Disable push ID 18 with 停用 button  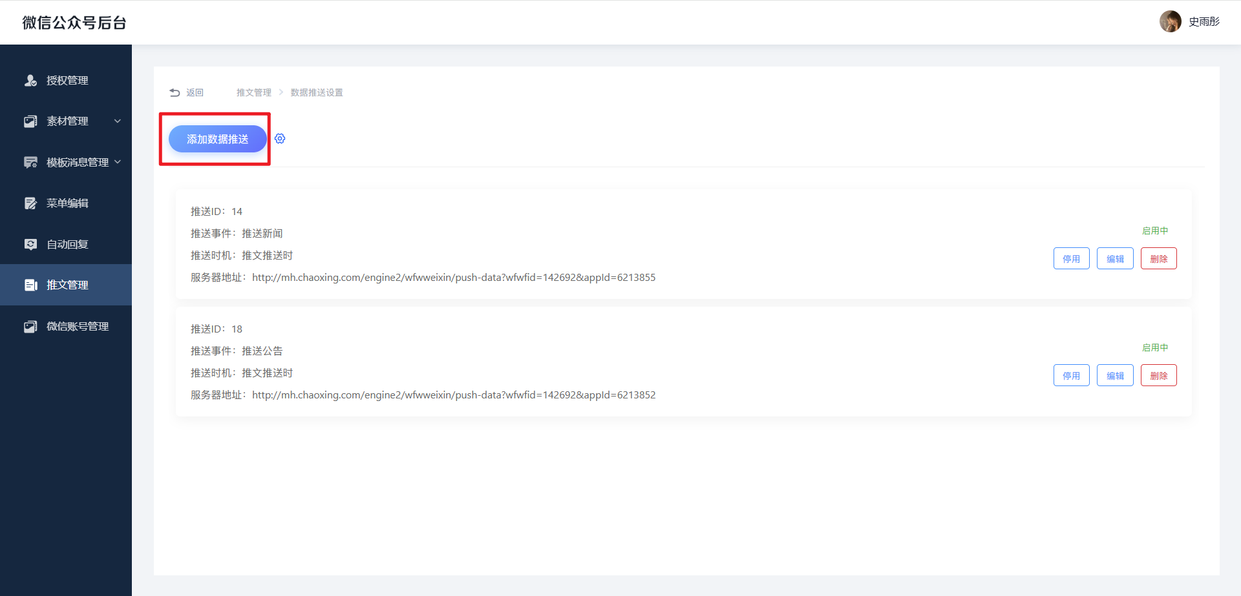point(1071,376)
